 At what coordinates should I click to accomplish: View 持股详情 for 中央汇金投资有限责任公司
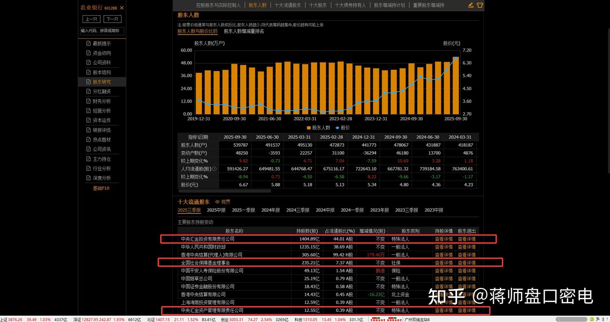(x=444, y=239)
